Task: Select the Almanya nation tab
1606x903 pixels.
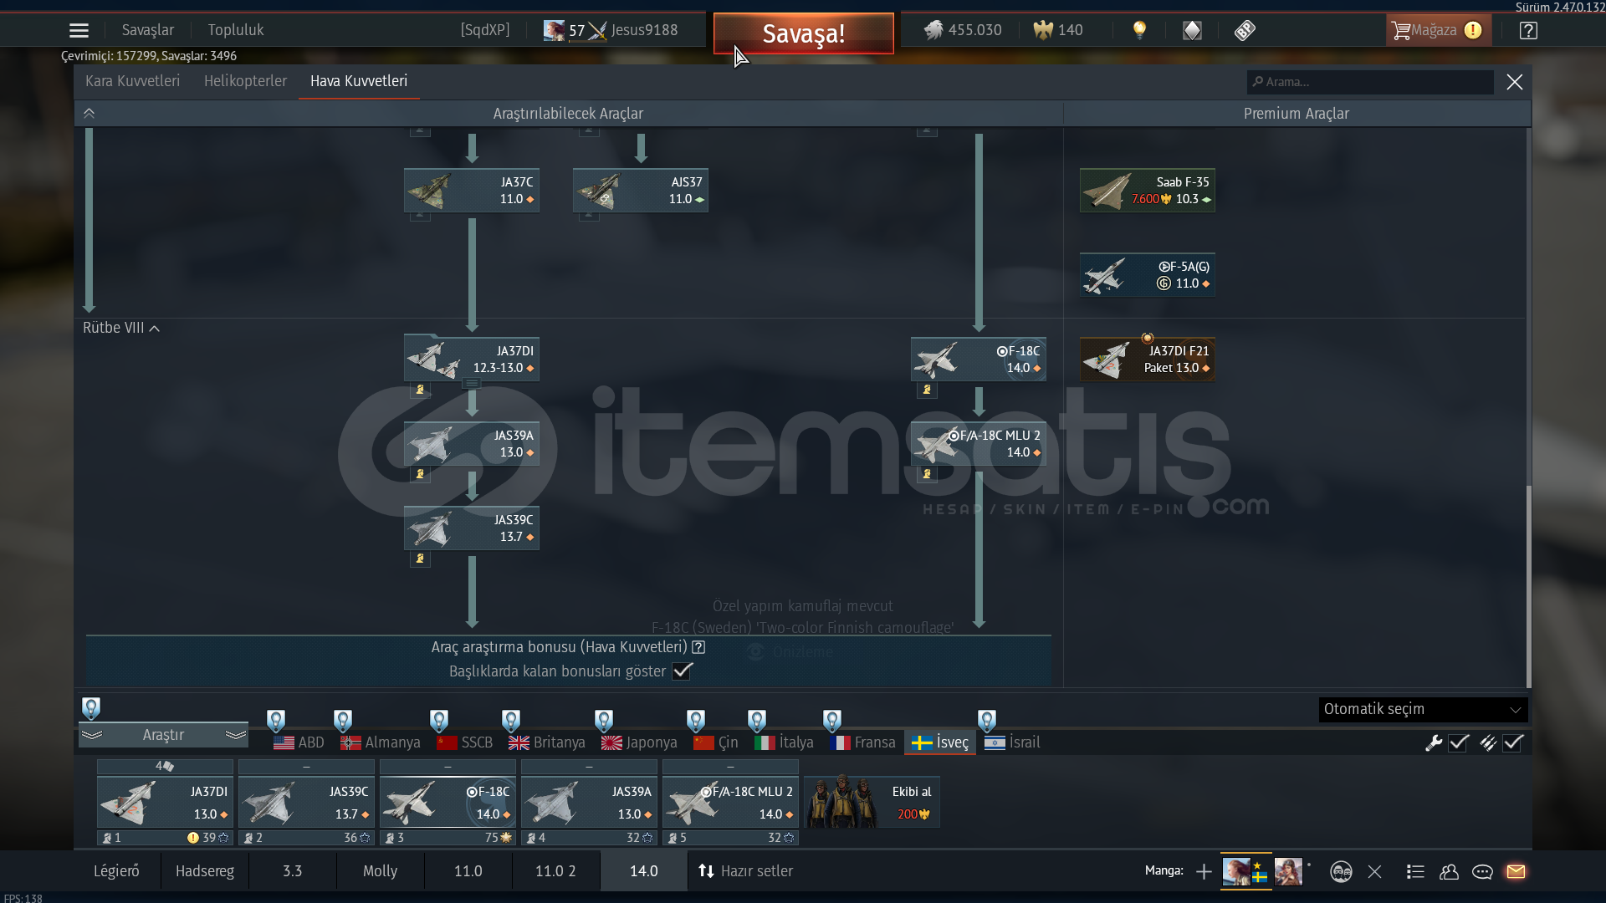Action: coord(381,742)
